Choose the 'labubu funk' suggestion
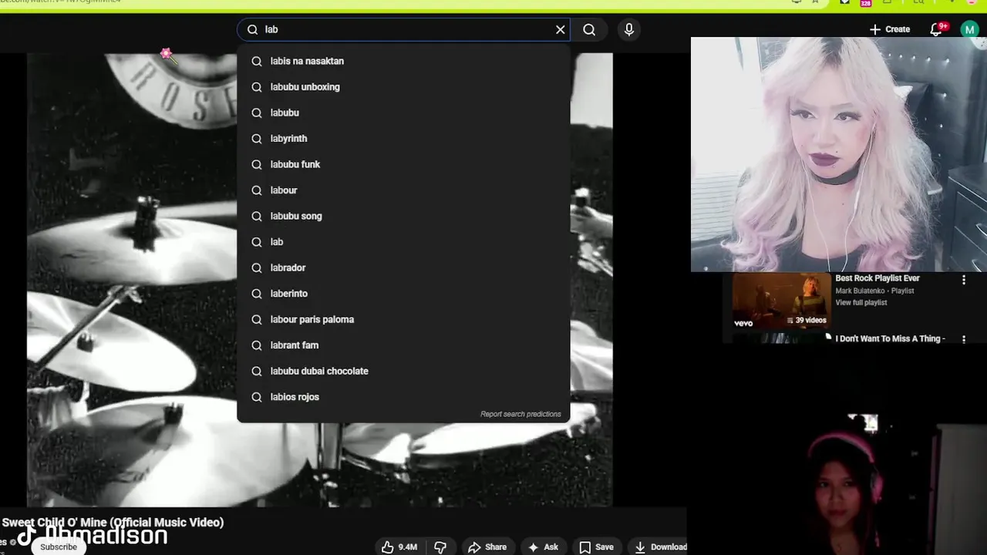987x555 pixels. pos(403,164)
